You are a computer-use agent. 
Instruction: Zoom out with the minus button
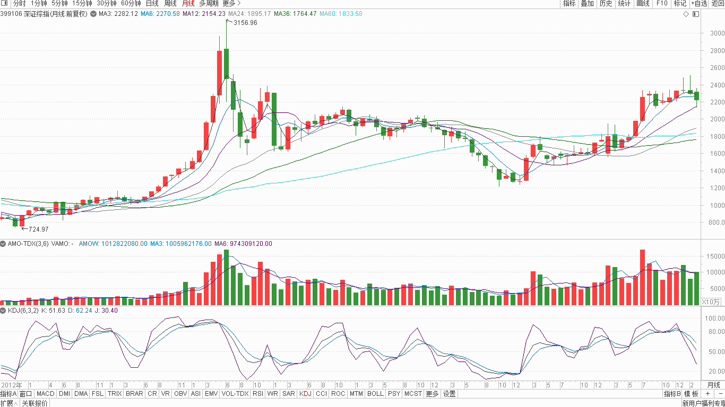(720, 394)
